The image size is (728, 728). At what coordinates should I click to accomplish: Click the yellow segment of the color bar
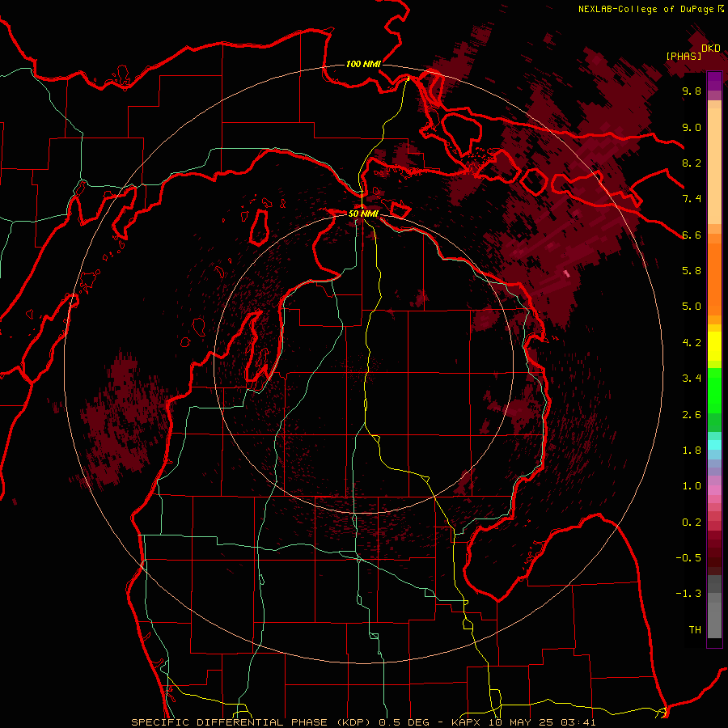click(714, 346)
